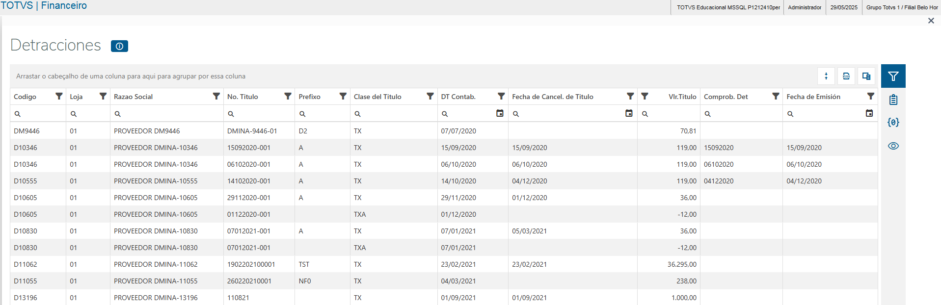Sort by the Codigo column header
The height and width of the screenshot is (305, 941).
coord(26,97)
